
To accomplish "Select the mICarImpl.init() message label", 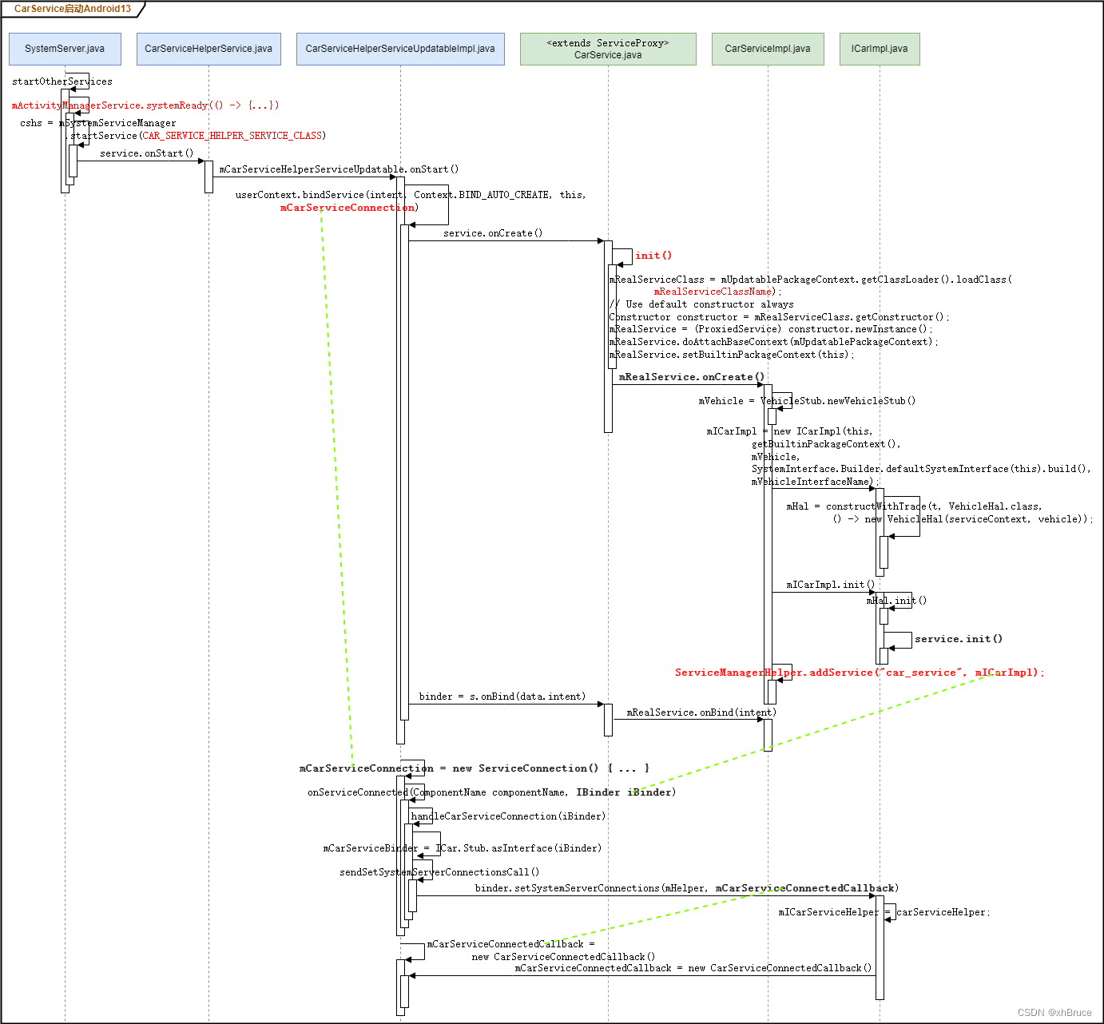I will (831, 585).
